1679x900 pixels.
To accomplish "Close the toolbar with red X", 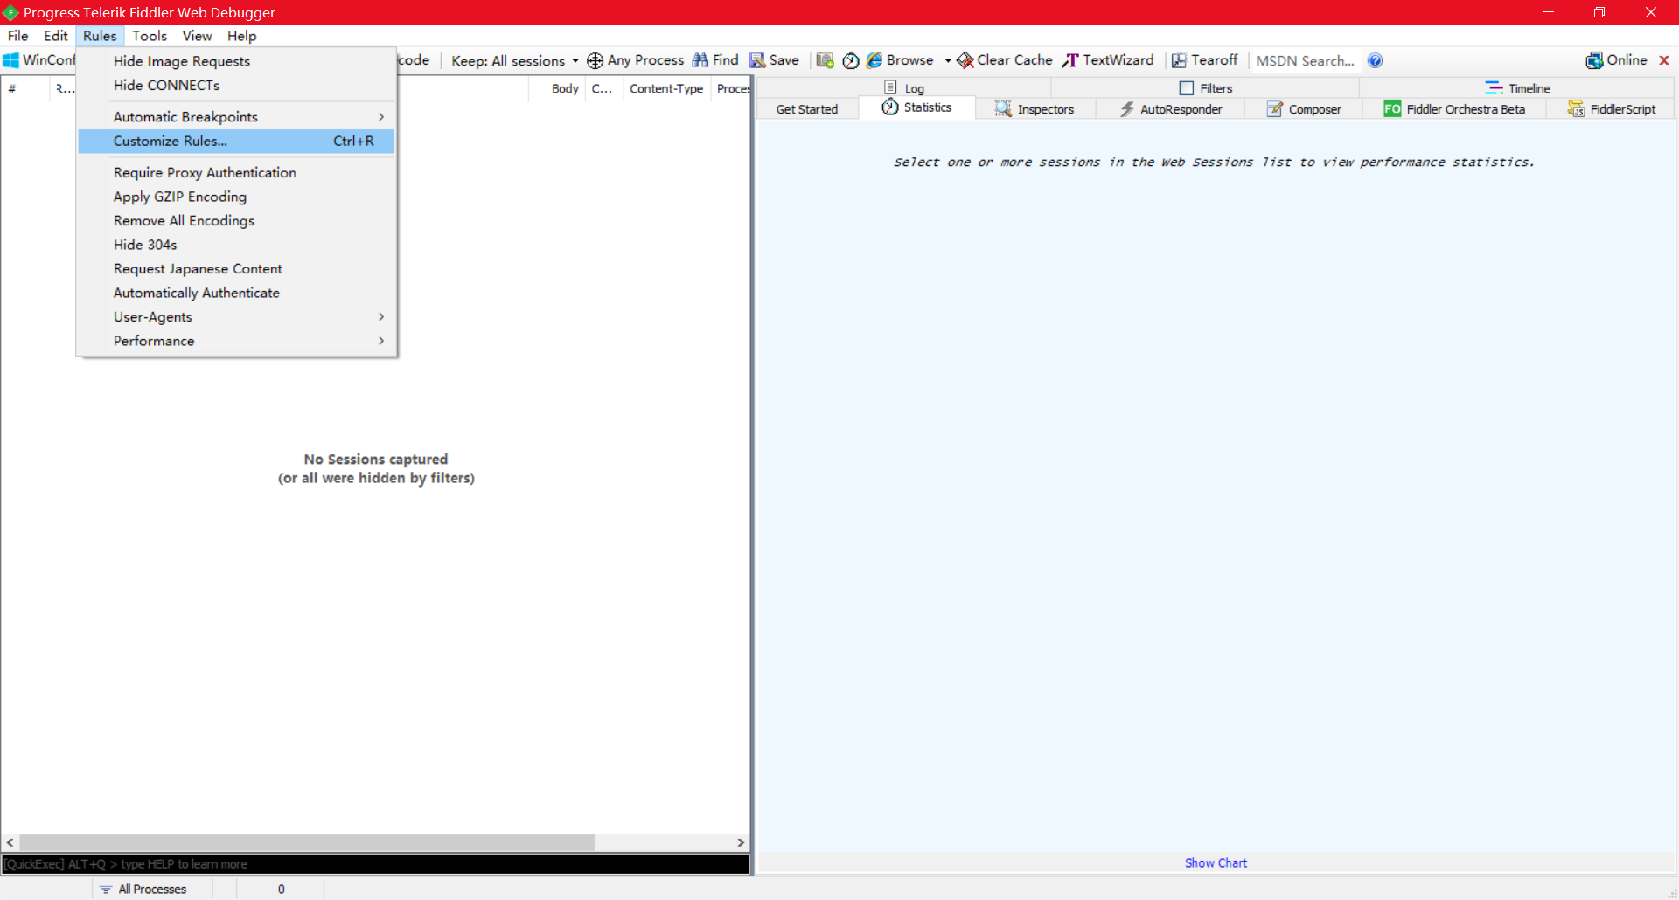I will click(x=1664, y=60).
